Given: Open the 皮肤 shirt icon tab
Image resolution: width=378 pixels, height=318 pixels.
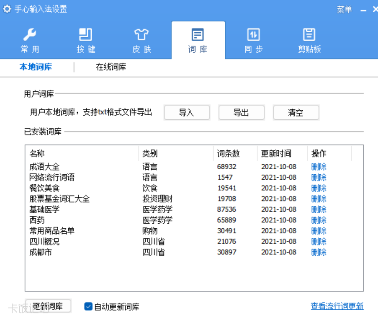Looking at the screenshot, I should tap(141, 41).
